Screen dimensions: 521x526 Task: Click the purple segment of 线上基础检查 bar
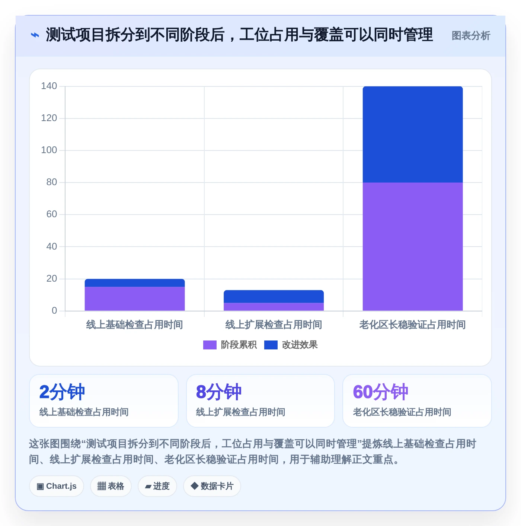[135, 299]
